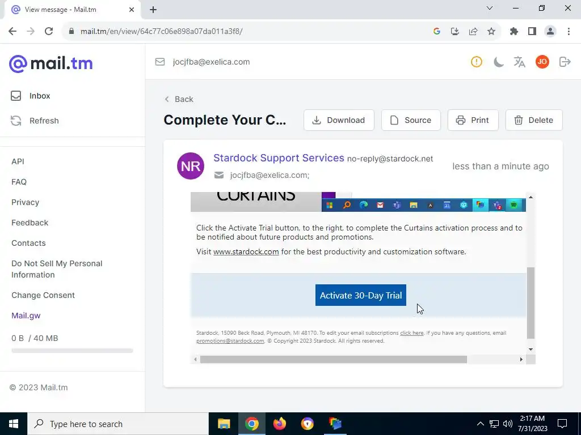Screen dimensions: 581x435
Task: Open the JO account avatar menu
Action: [x=542, y=62]
